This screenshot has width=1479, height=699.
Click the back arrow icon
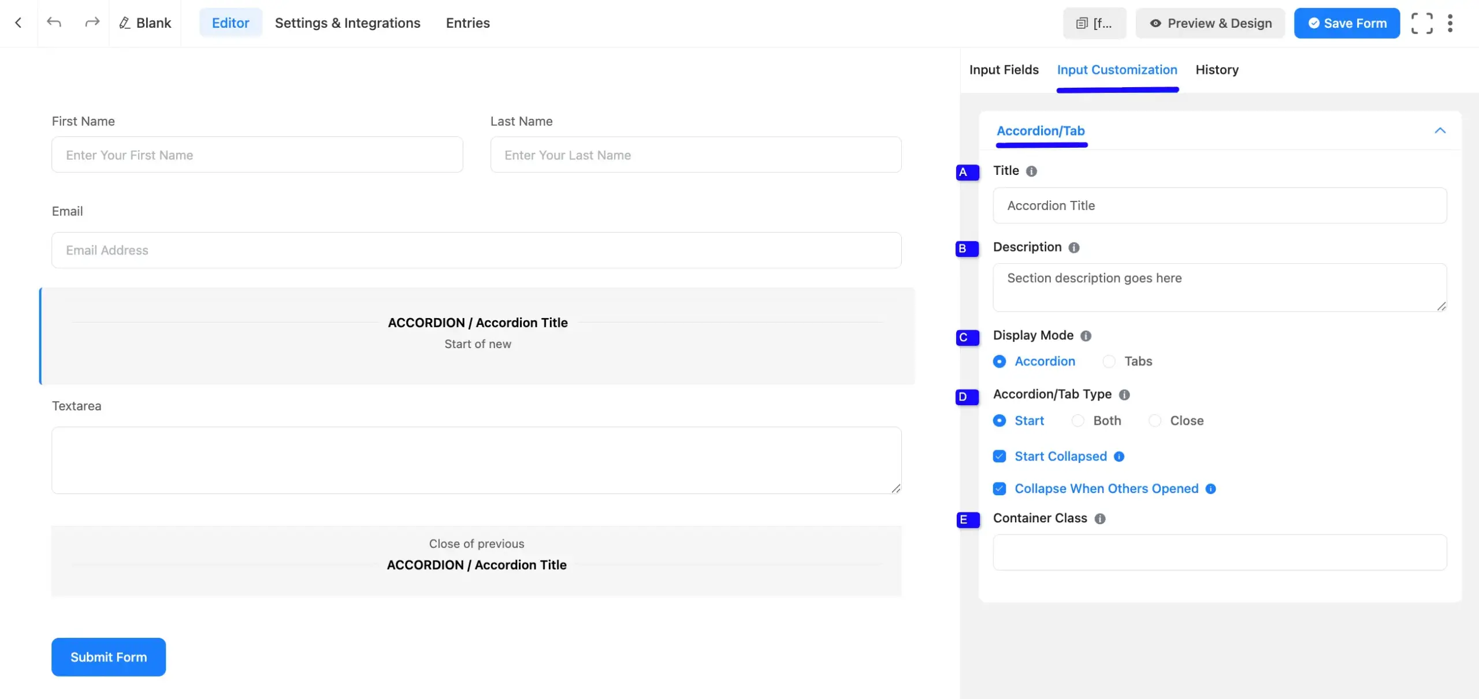(x=18, y=23)
